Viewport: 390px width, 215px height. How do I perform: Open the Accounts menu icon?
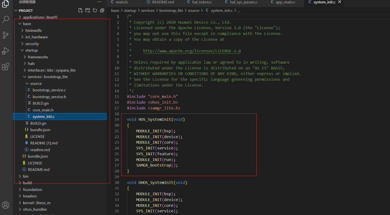pyautogui.click(x=5, y=205)
